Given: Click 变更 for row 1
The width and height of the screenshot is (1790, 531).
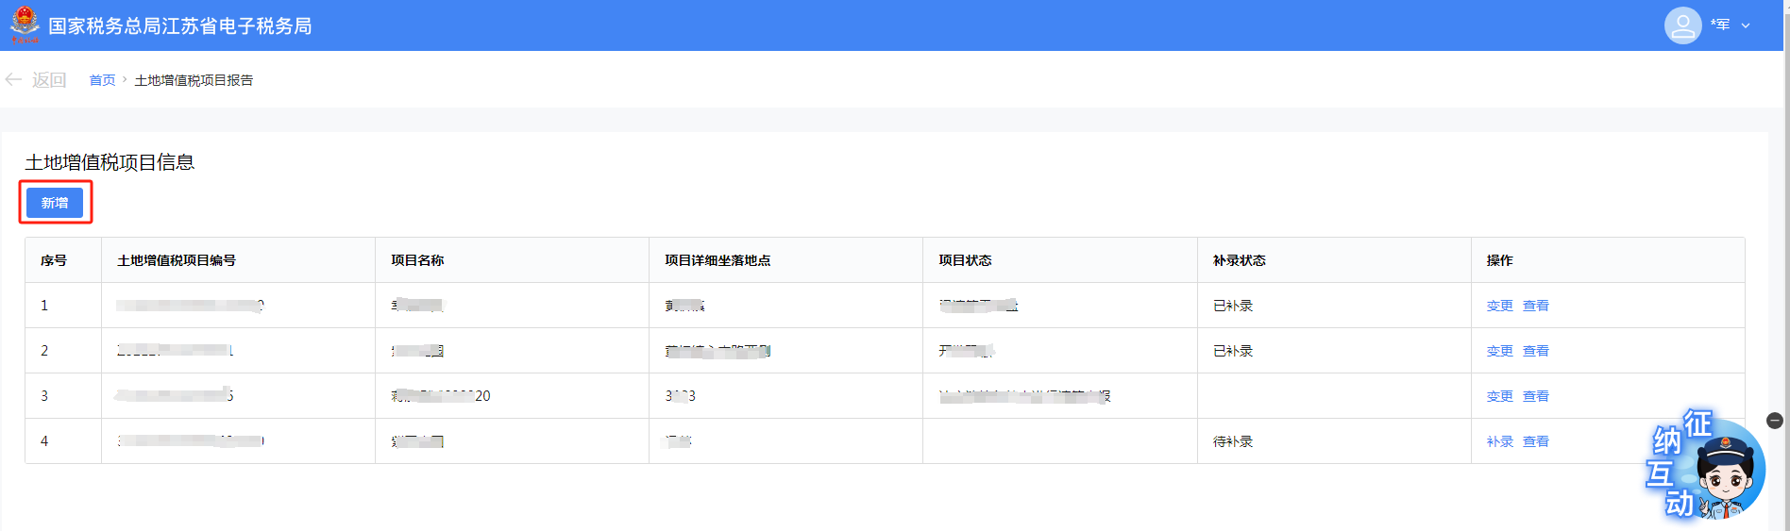Looking at the screenshot, I should [1499, 306].
